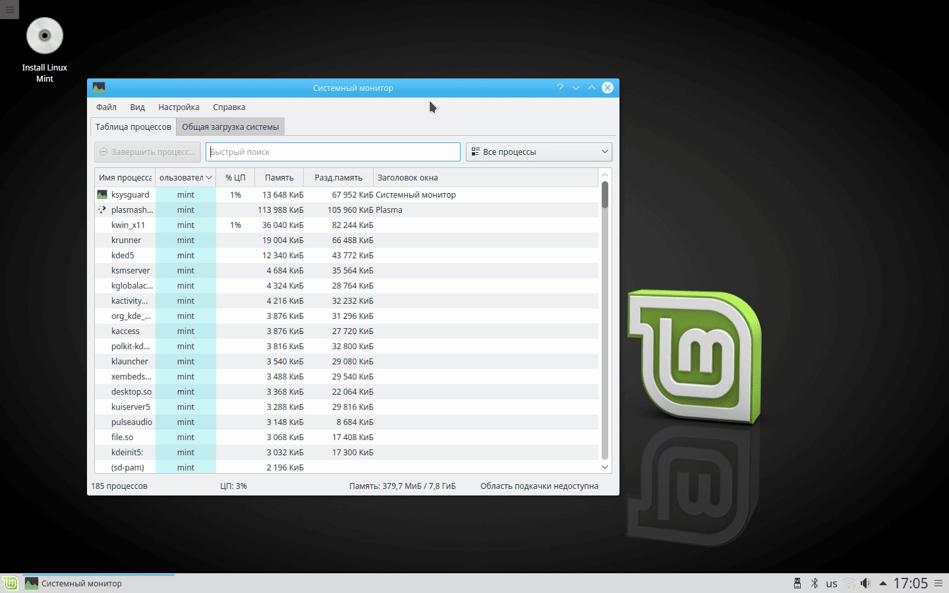Select the kglobalac... process row

tap(347, 285)
